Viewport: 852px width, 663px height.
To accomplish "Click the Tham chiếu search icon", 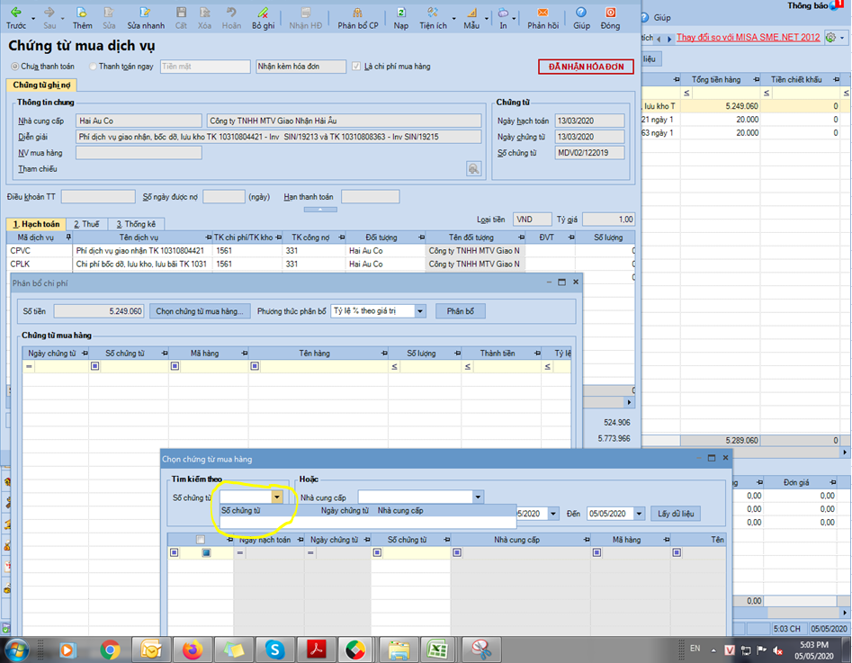I will (x=473, y=168).
